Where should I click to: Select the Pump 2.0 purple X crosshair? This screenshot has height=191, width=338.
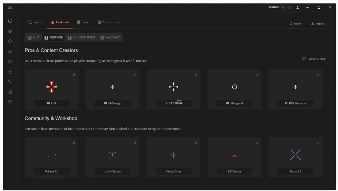295,155
